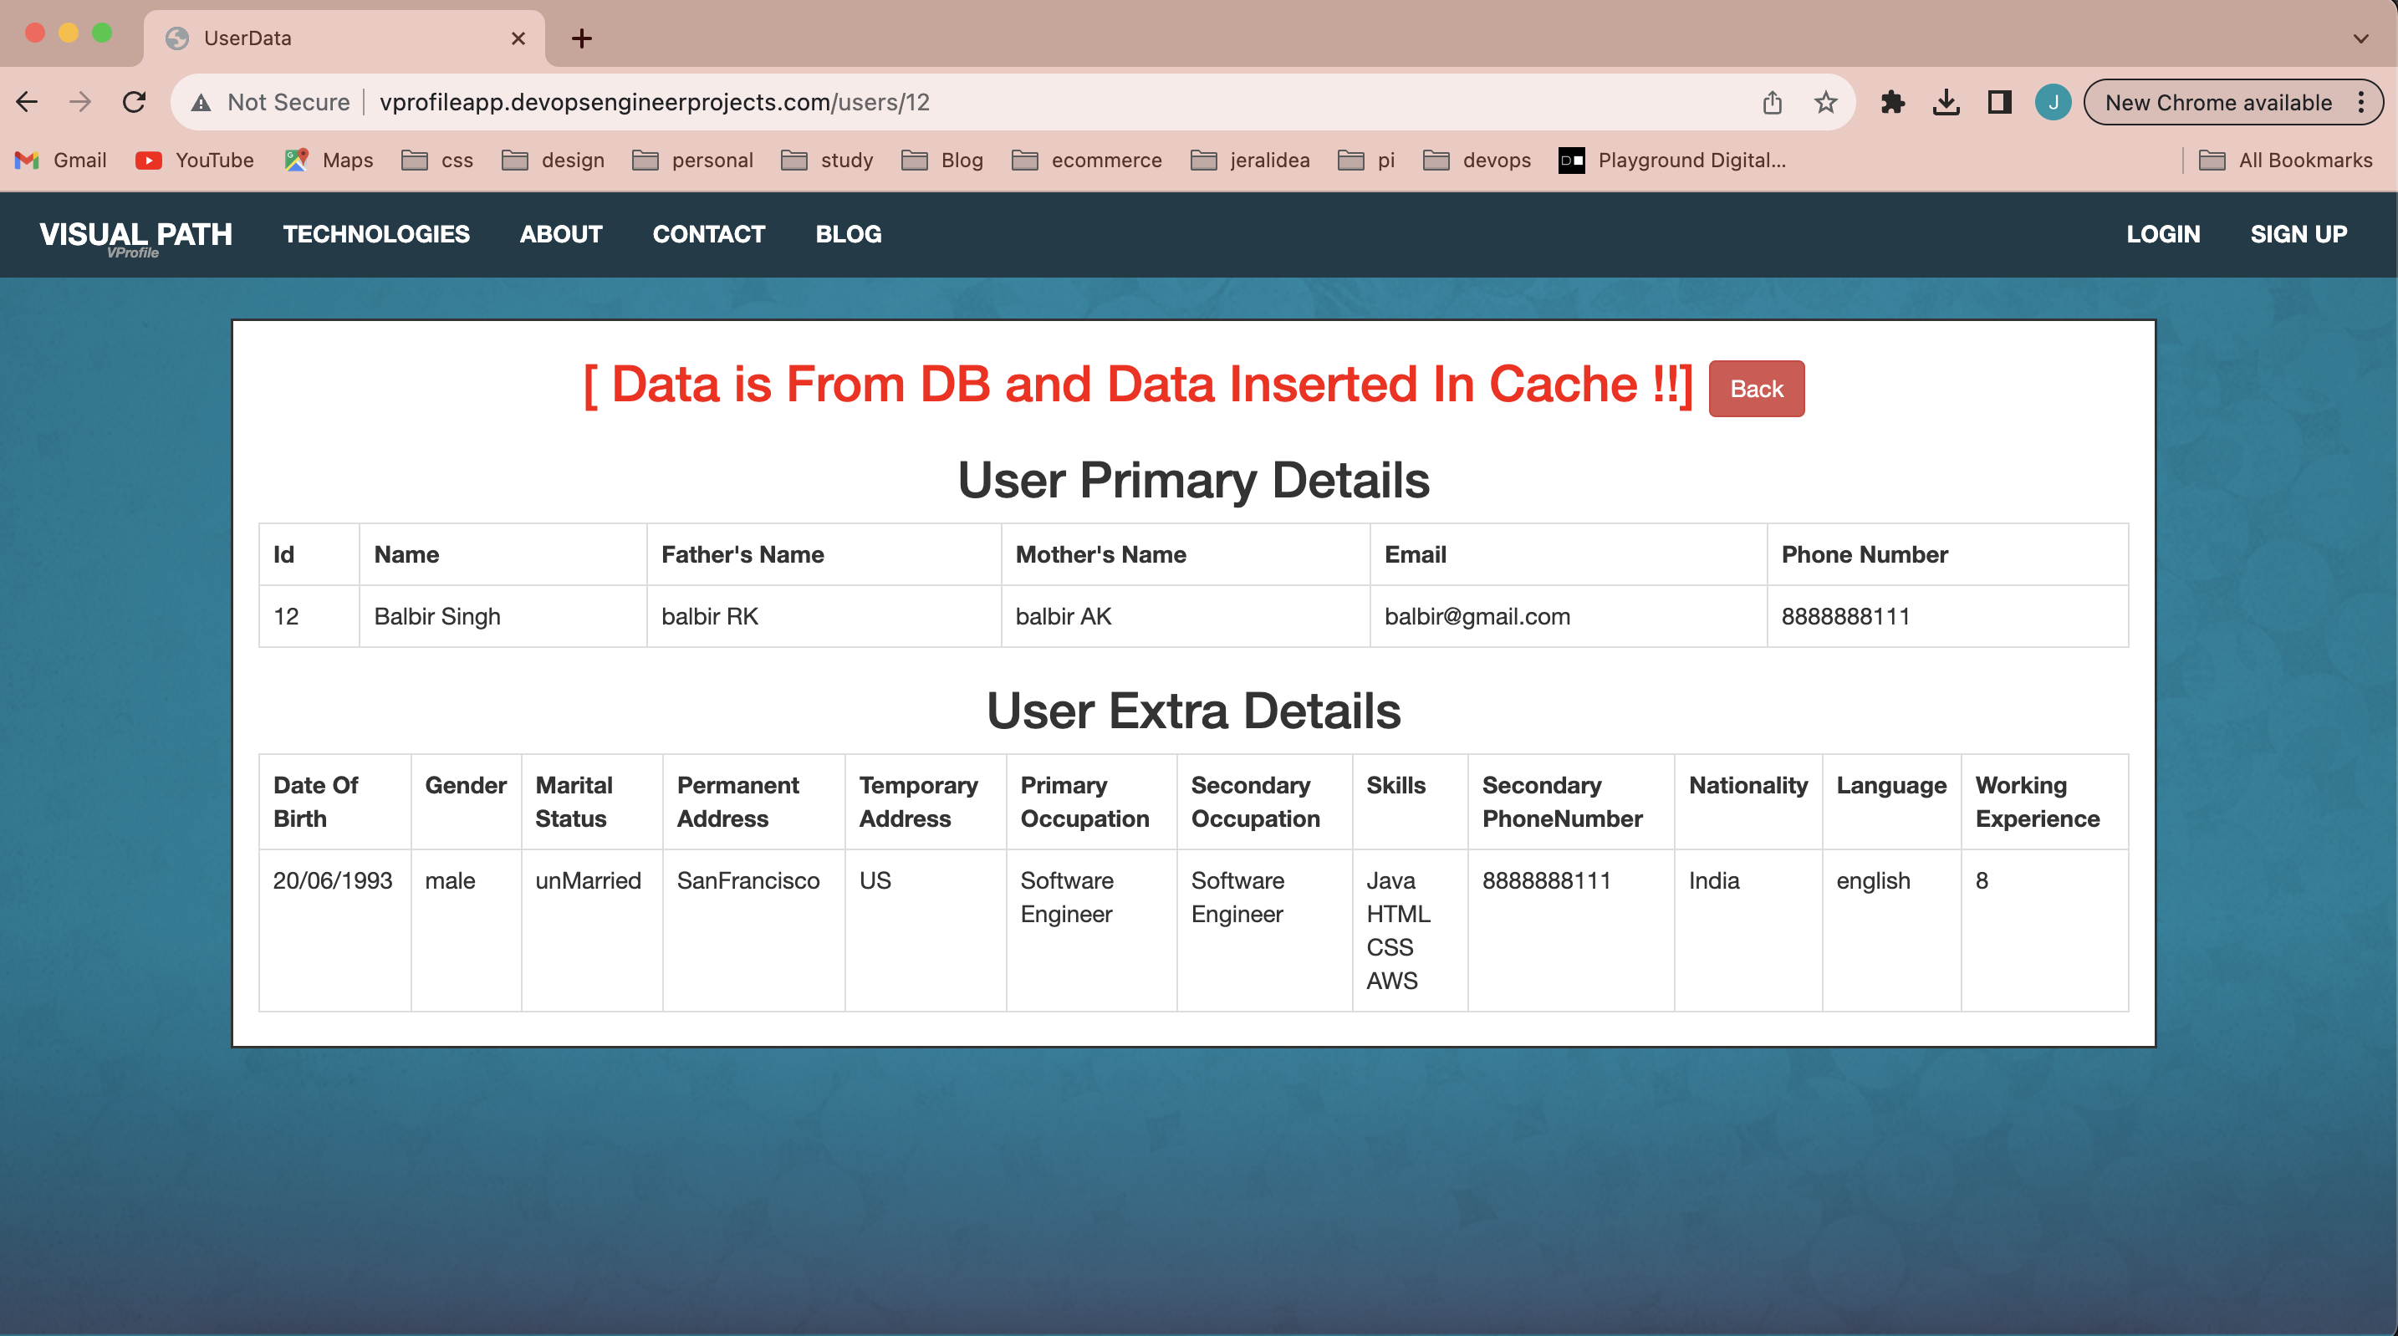The height and width of the screenshot is (1336, 2398).
Task: Click the Not Secure warning icon
Action: (201, 102)
